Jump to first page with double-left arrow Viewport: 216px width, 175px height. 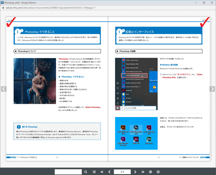[102, 172]
